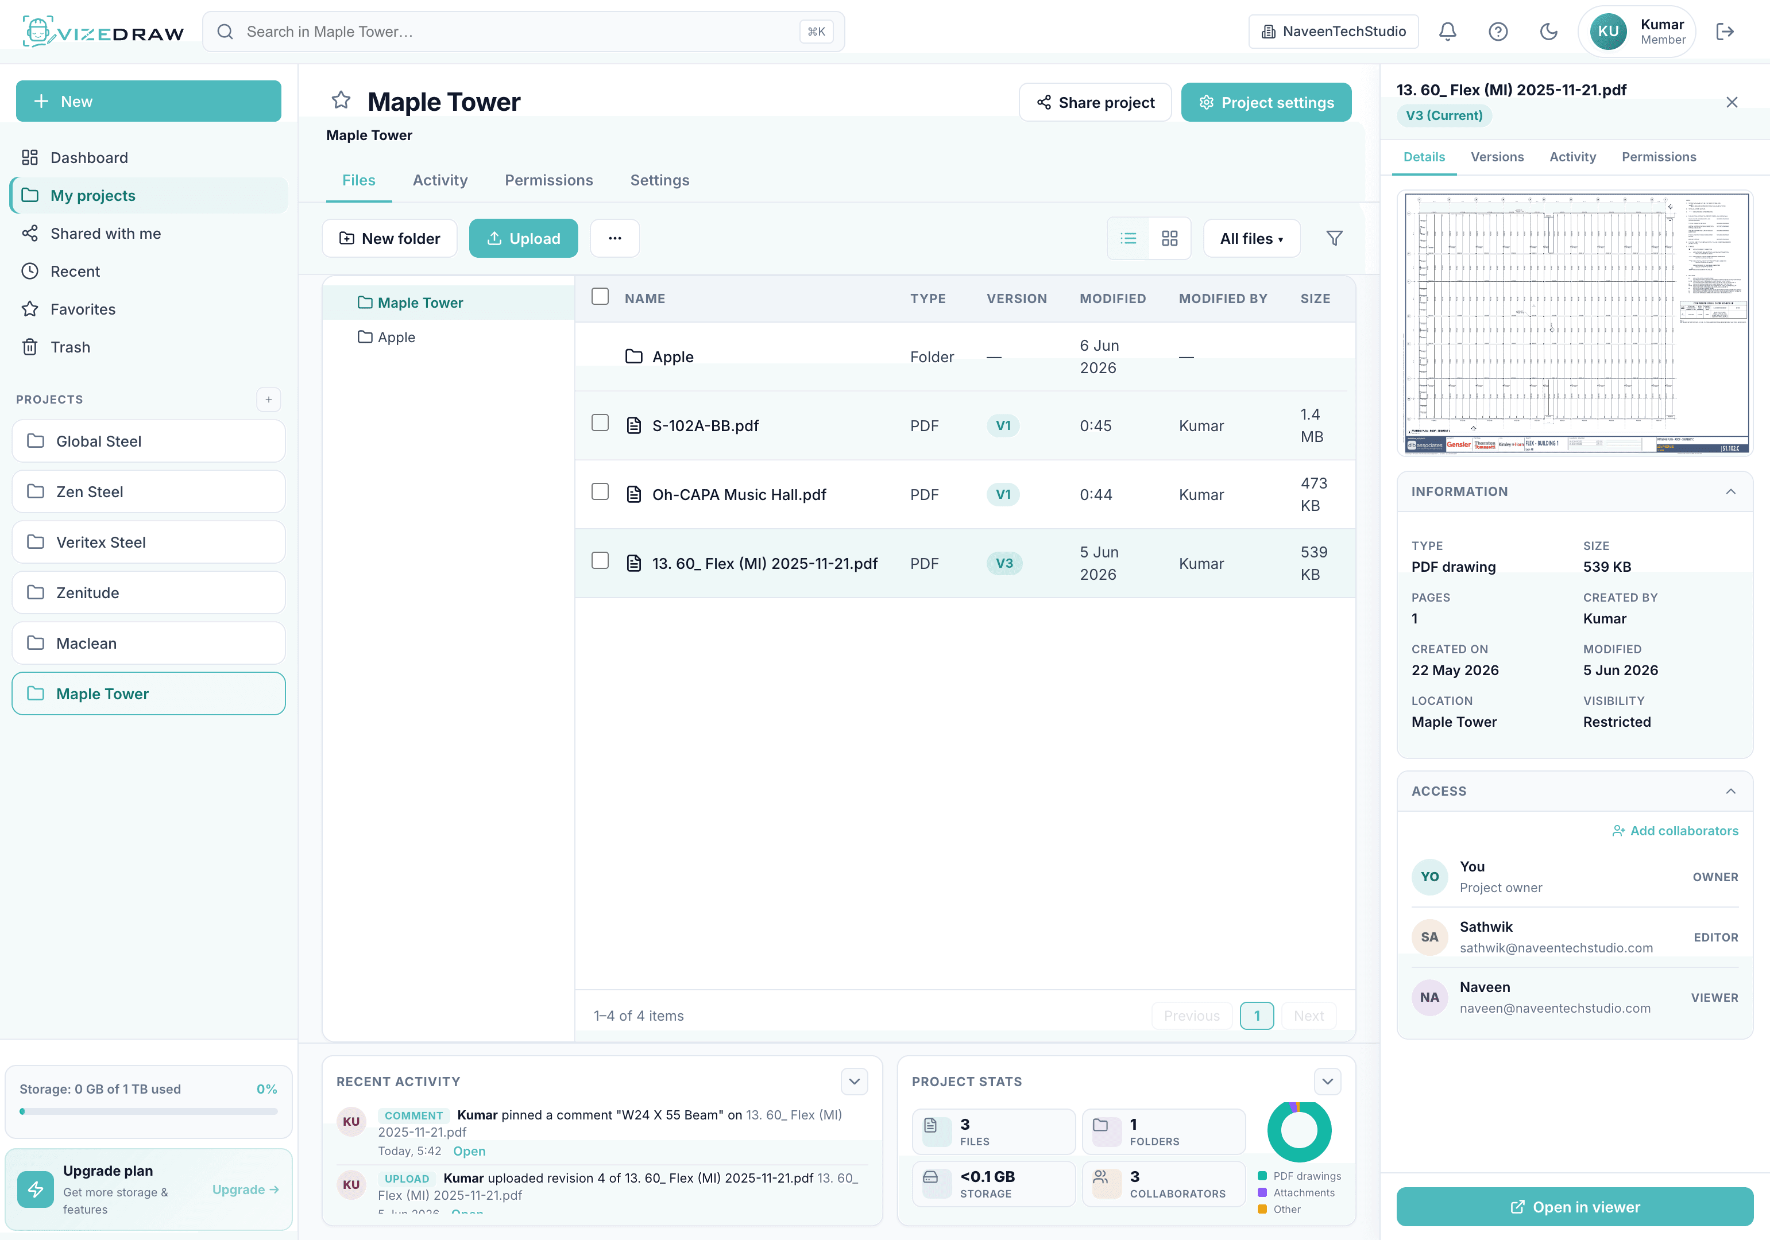Click the Share project button
This screenshot has height=1240, width=1770.
[1095, 103]
